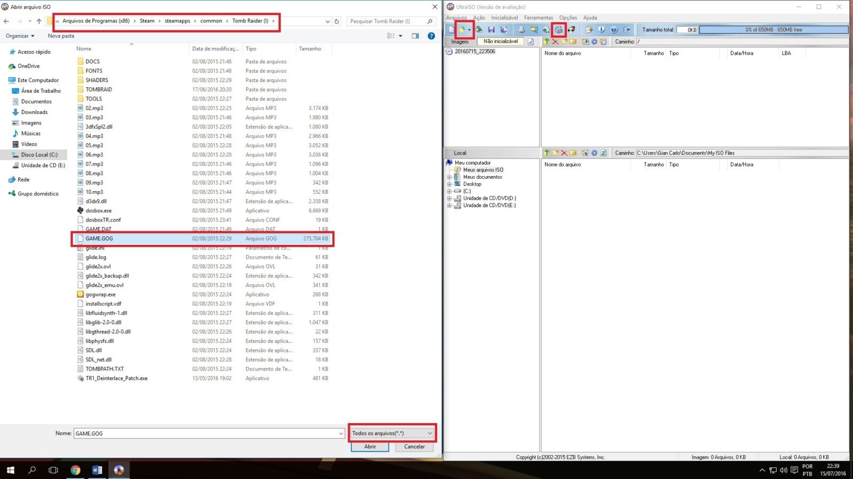Click the blue gear properties icon in Local toolbar
The height and width of the screenshot is (479, 853).
pyautogui.click(x=594, y=153)
